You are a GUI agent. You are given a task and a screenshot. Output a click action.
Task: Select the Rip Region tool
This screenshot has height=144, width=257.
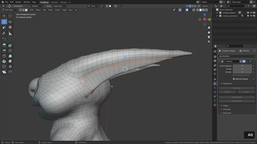(10, 72)
